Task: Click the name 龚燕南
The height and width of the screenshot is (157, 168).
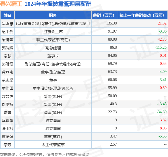Action: [7, 72]
